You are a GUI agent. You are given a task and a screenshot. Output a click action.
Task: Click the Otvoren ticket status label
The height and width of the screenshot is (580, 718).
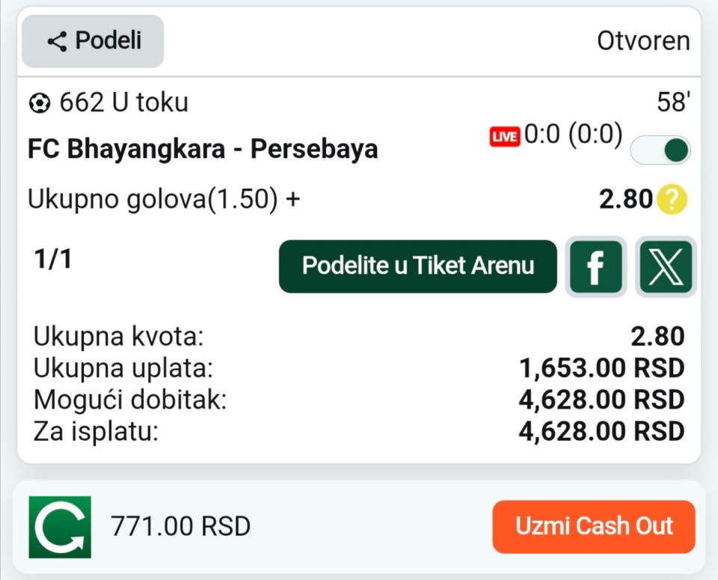643,41
